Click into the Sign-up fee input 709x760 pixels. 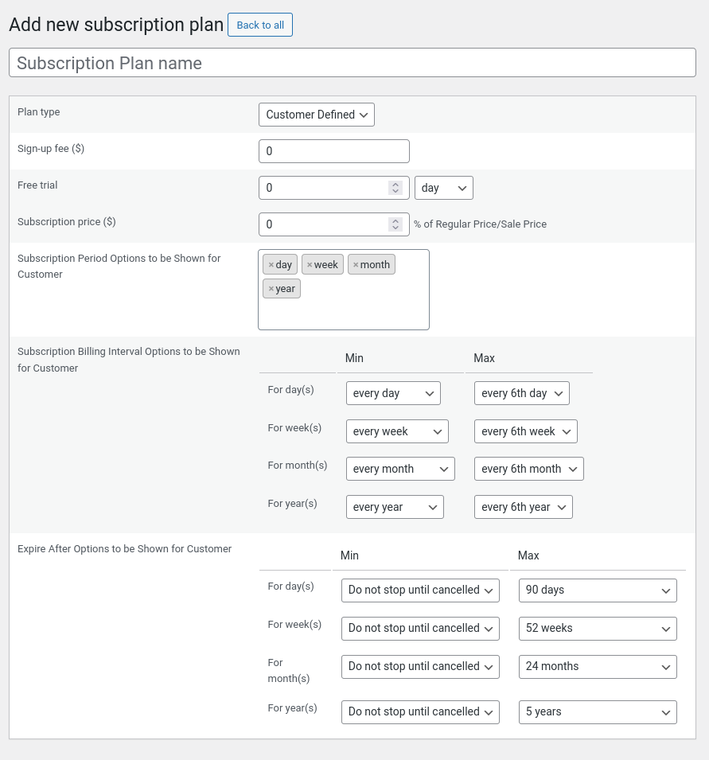tap(333, 151)
